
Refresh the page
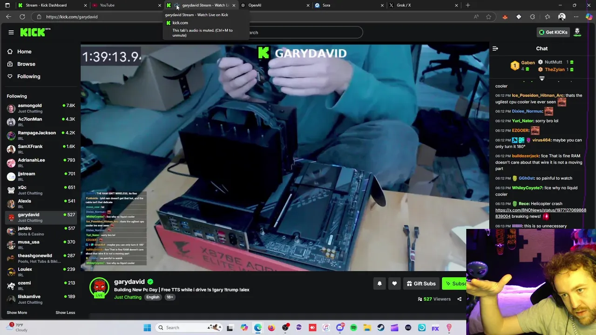[x=22, y=17]
